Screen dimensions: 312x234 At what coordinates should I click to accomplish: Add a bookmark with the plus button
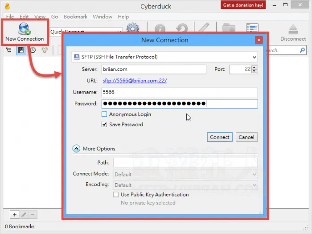15,215
